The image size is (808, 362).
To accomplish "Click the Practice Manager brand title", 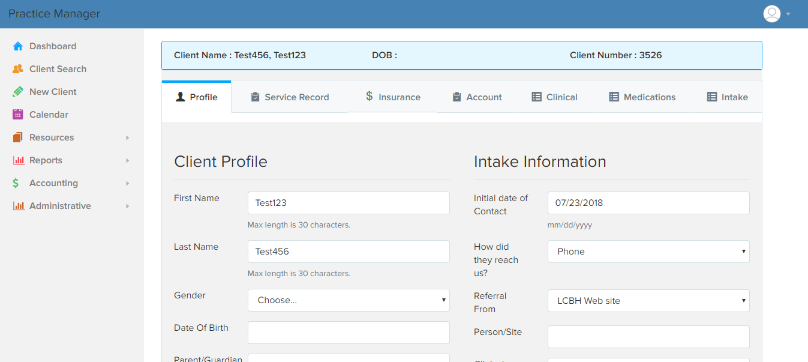I will coord(54,14).
